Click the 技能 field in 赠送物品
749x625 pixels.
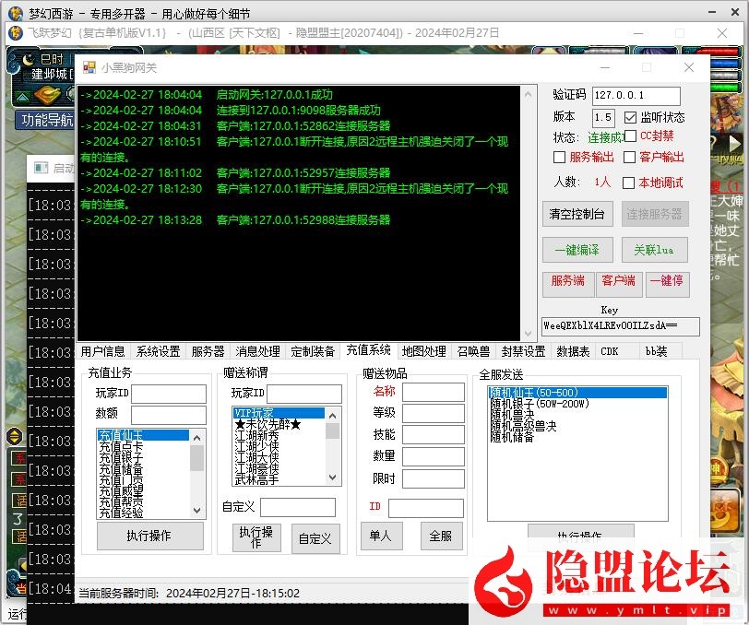pyautogui.click(x=434, y=435)
